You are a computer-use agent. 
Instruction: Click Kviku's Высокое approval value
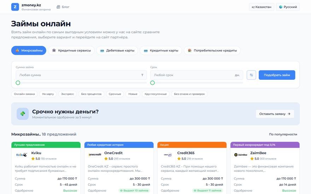tap(70, 190)
